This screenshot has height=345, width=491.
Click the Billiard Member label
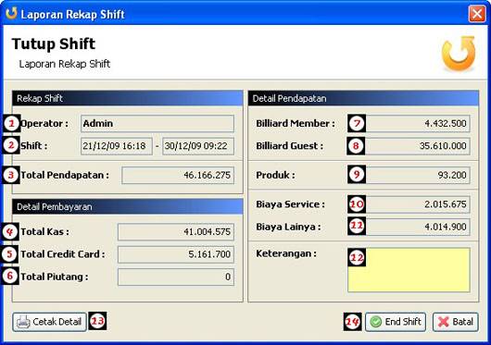point(296,123)
